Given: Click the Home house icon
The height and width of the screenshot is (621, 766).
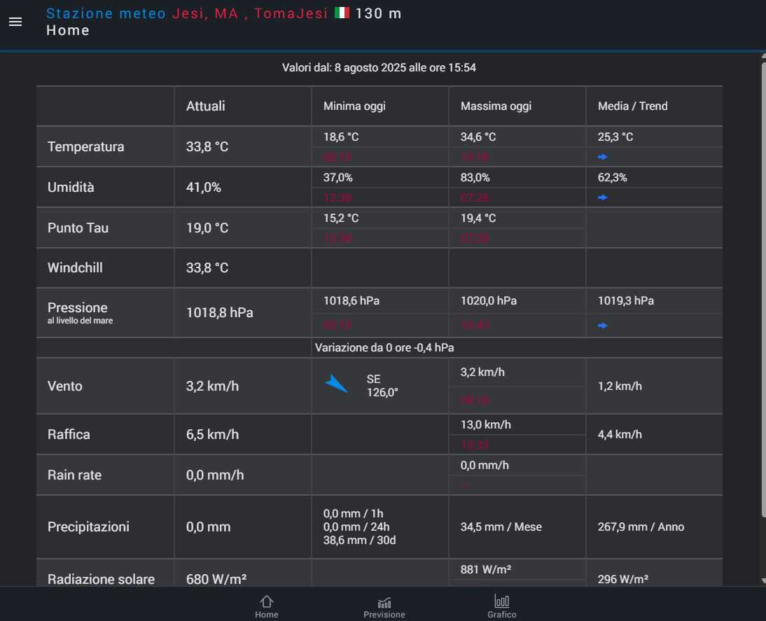Looking at the screenshot, I should tap(266, 601).
